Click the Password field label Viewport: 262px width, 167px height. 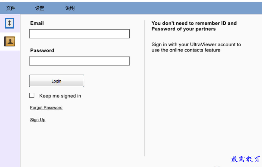pyautogui.click(x=42, y=50)
